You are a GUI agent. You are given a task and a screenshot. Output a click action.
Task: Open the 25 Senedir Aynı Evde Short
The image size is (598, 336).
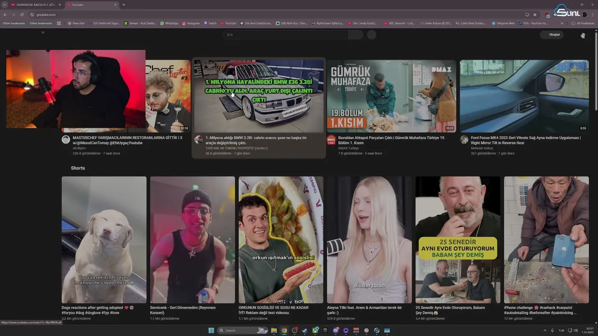[458, 240]
